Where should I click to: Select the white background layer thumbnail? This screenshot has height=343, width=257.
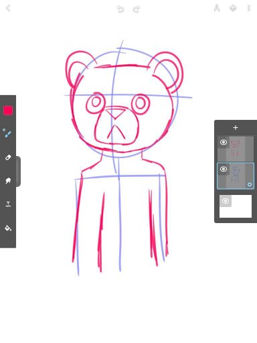pos(236,206)
